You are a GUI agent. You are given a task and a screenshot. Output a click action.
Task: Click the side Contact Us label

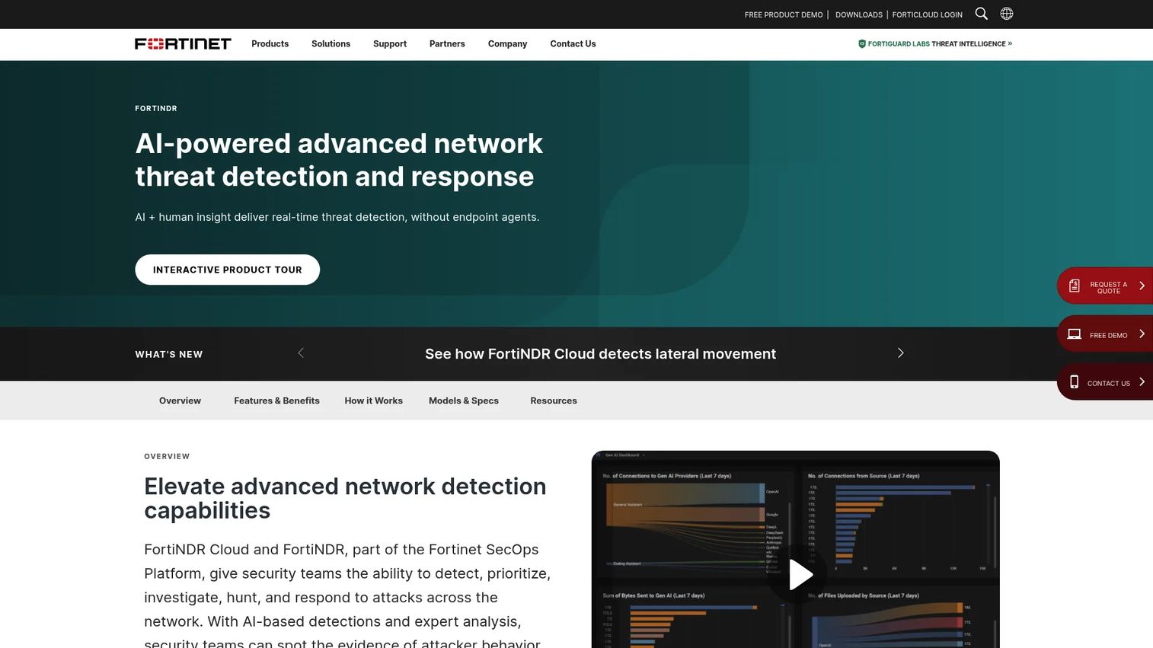coord(1109,384)
